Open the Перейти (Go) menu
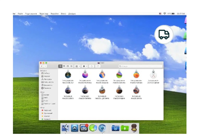Image resolution: width=200 pixels, height=136 pixels. pyautogui.click(x=54, y=13)
